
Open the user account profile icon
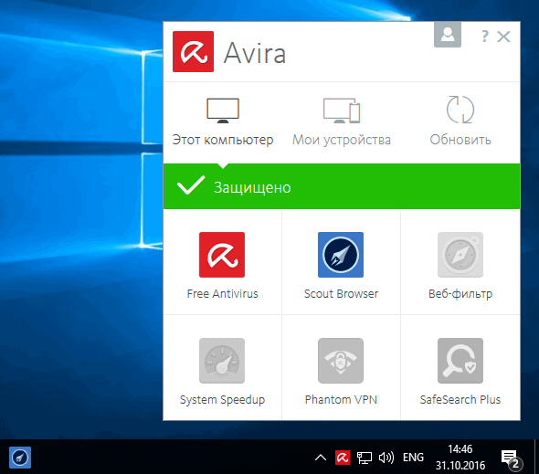[448, 35]
